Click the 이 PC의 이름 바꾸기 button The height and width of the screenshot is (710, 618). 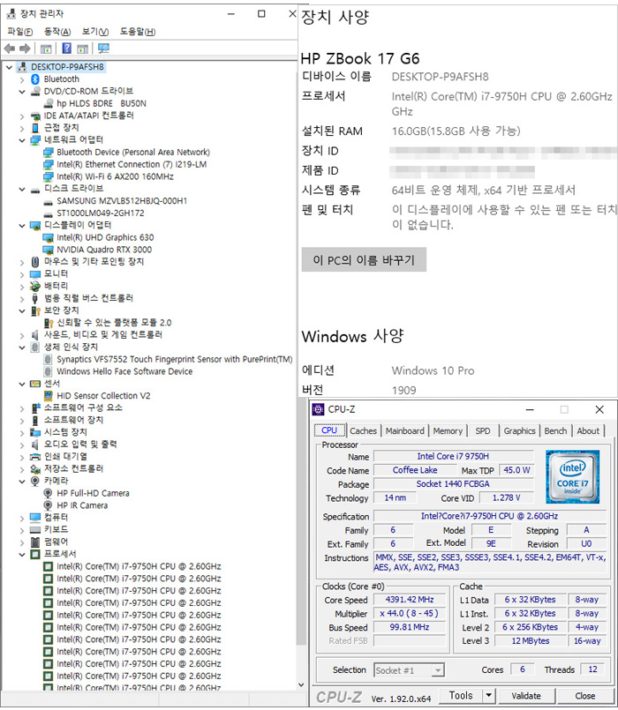[364, 260]
